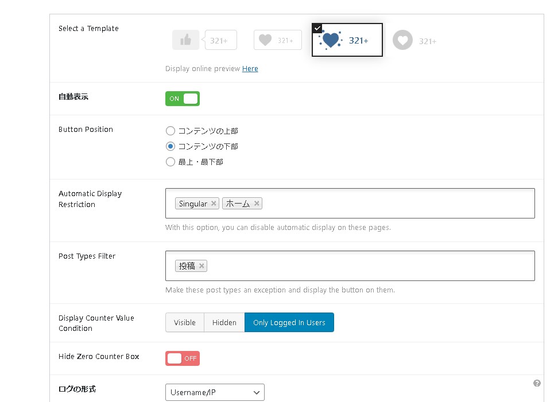
Task: Choose the gray heart box template
Action: 277,40
